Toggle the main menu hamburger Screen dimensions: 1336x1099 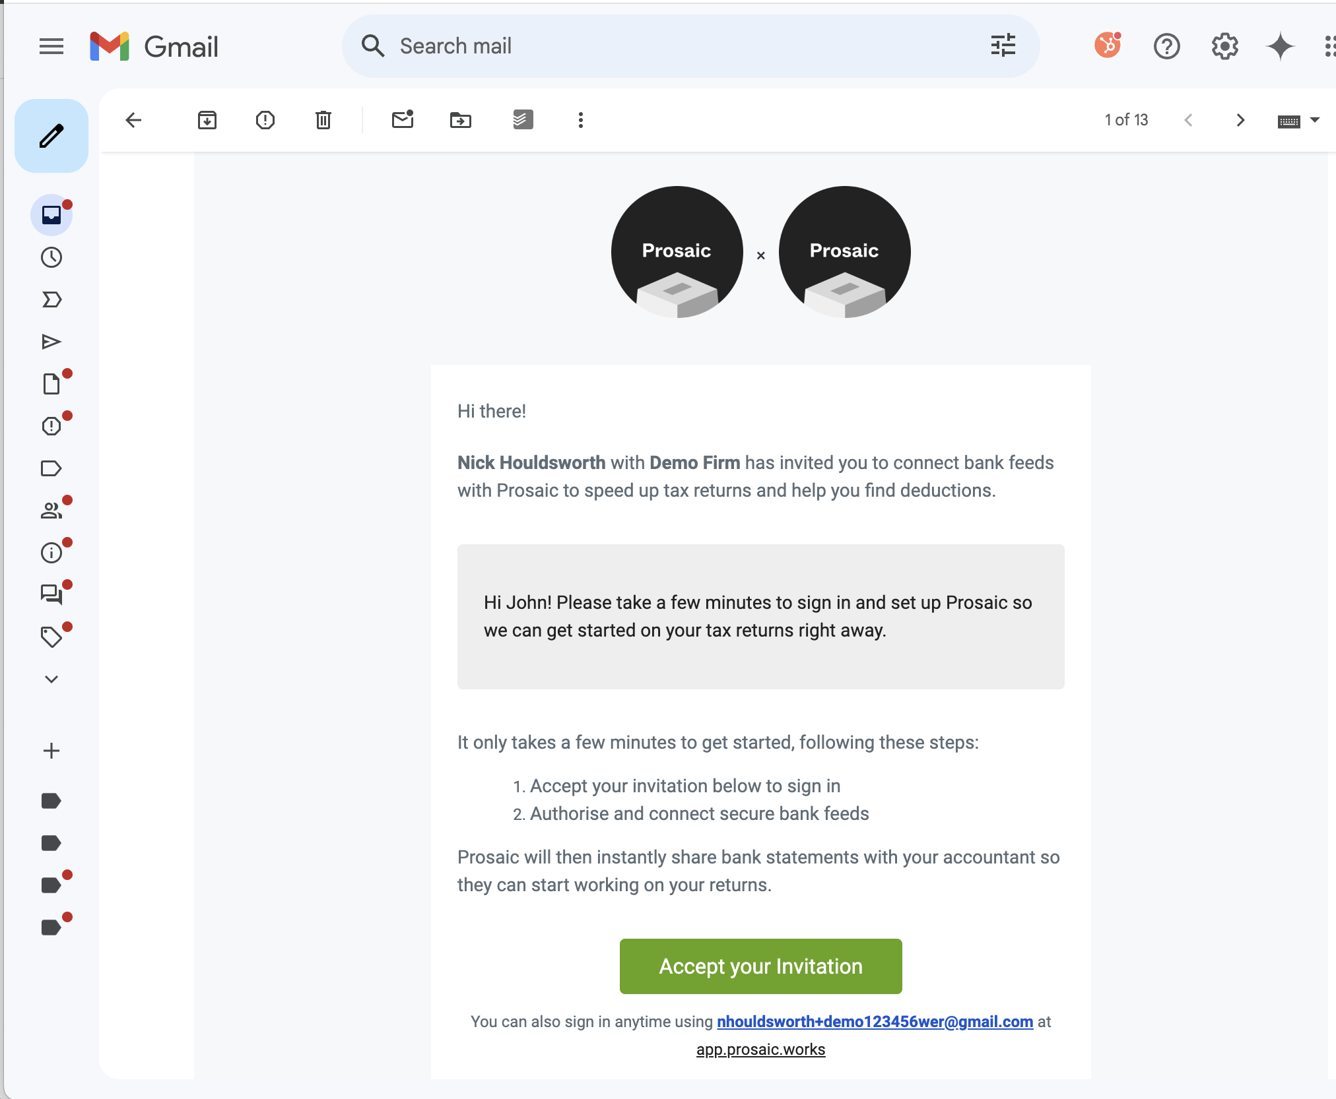click(51, 46)
